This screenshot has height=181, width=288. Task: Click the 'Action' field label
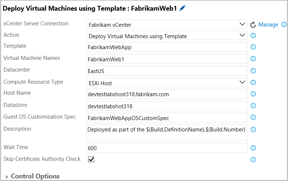tap(11, 35)
